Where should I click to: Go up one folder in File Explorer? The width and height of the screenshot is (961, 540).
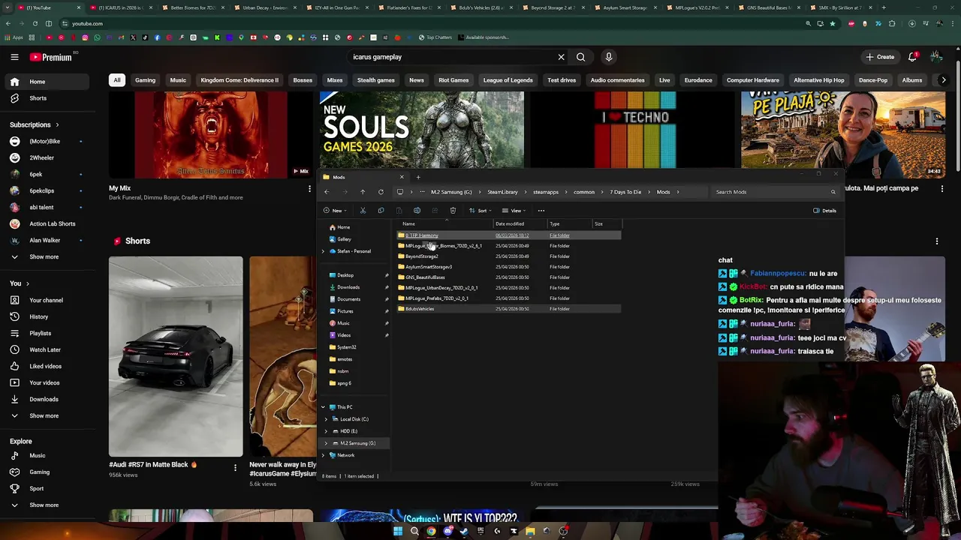(363, 192)
